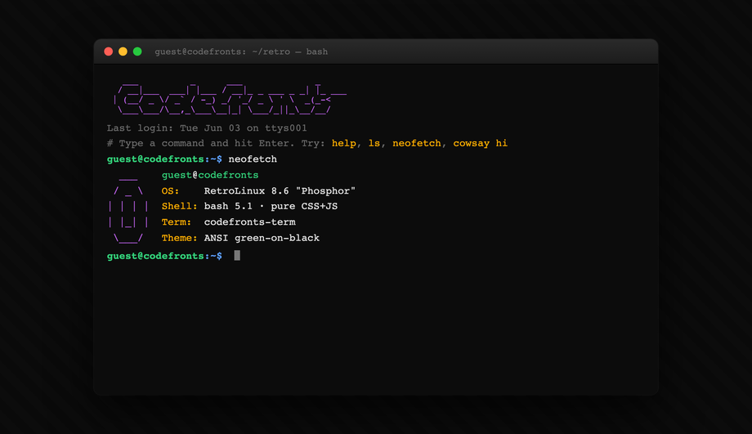Click the first 'guest@codefronts:~$' prompt
The height and width of the screenshot is (434, 752).
pos(164,159)
